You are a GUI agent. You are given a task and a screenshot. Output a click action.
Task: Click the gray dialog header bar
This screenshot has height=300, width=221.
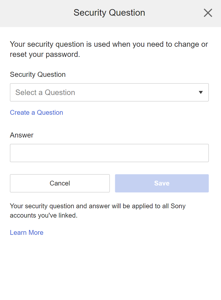coord(38,13)
